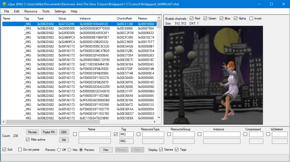Select the Hex preview radio button

tap(69, 150)
